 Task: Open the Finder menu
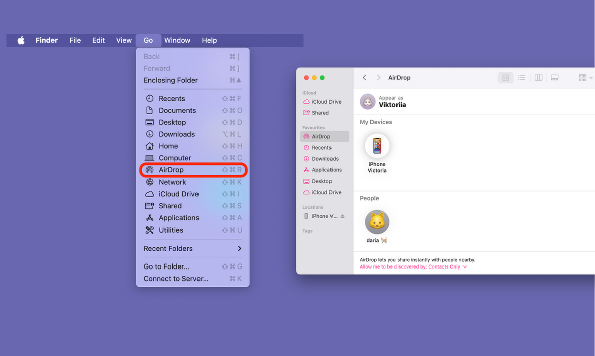tap(47, 40)
